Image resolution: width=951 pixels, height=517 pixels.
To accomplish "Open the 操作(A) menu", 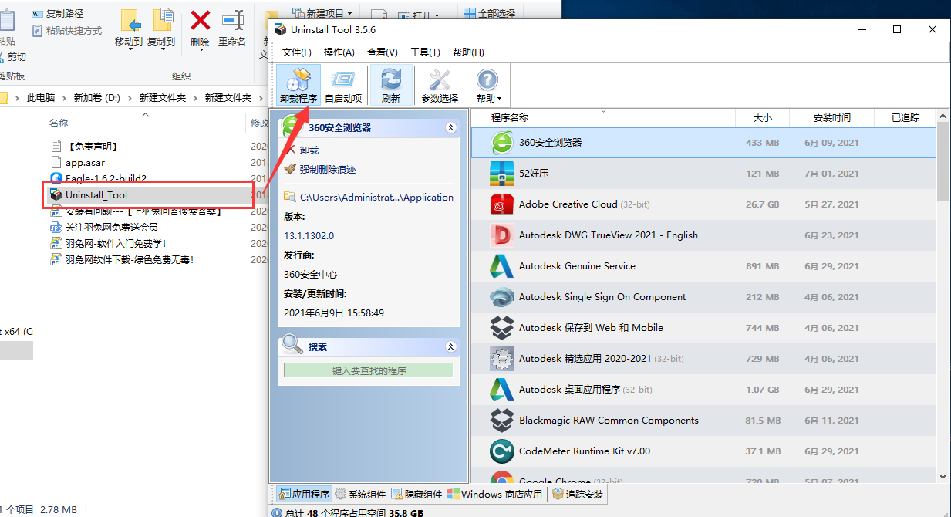I will coord(339,52).
